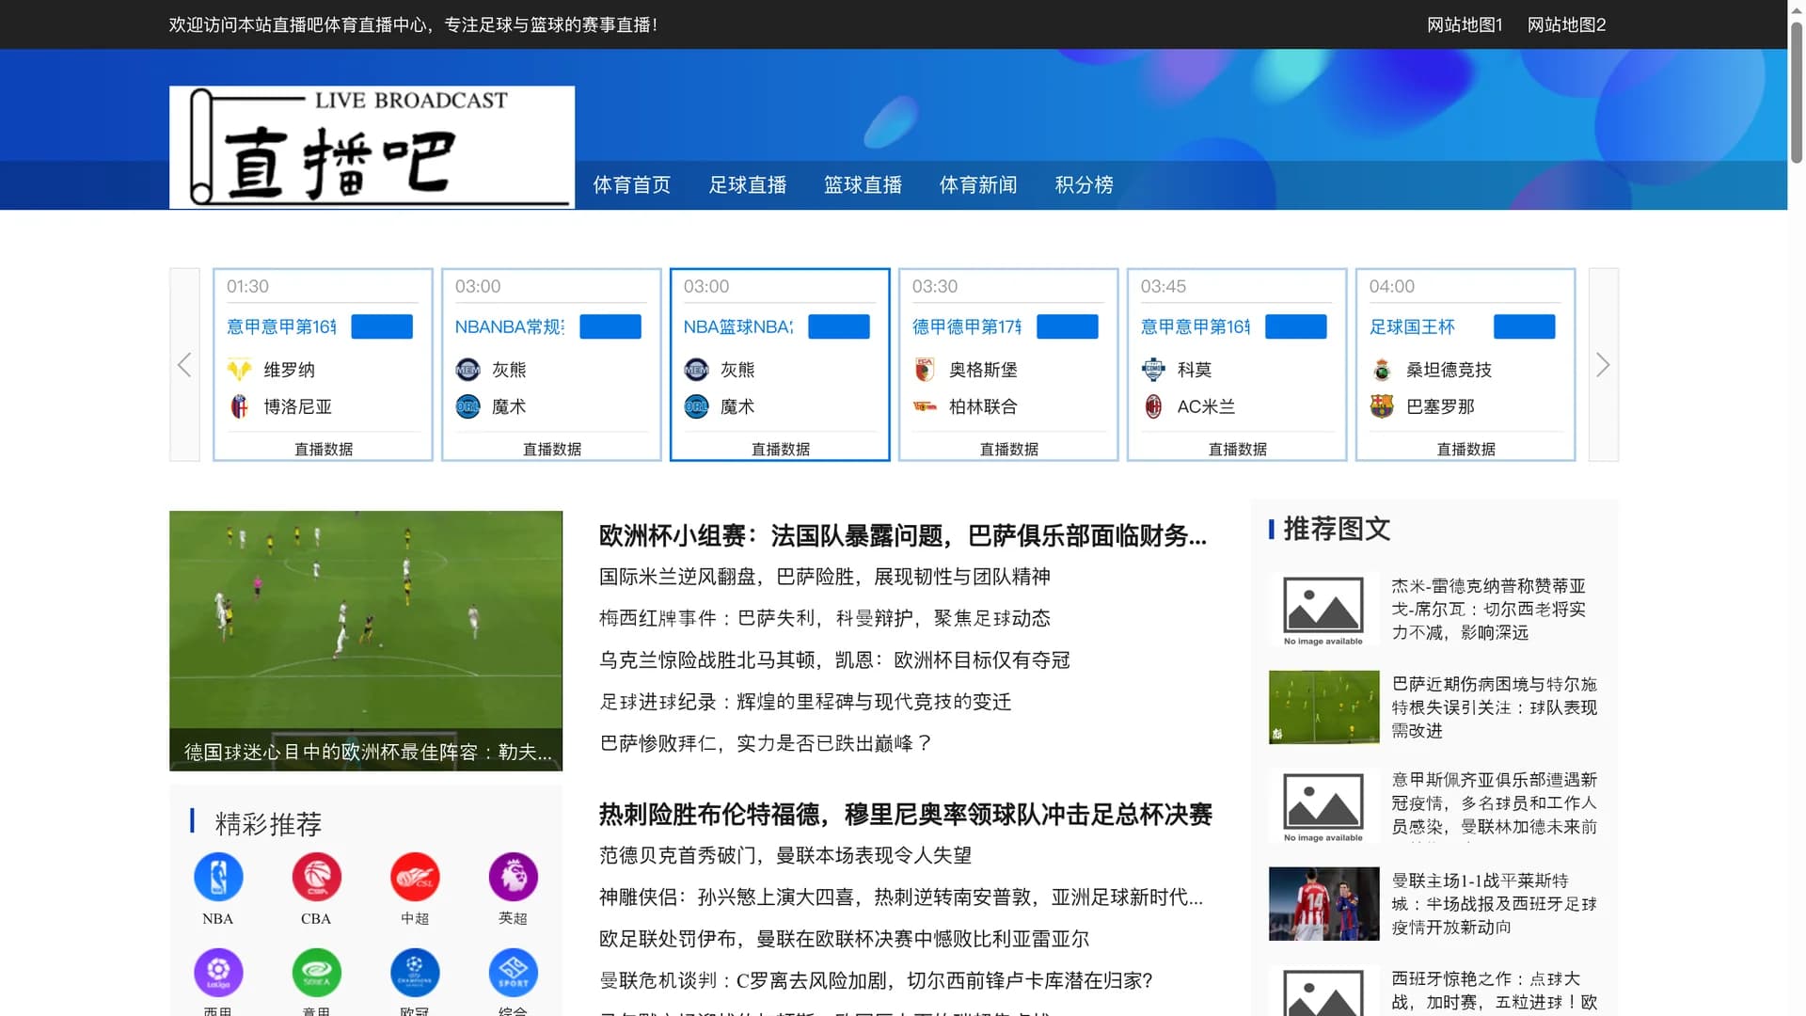1806x1016 pixels.
Task: Click the NBA league icon
Action: pyautogui.click(x=218, y=877)
